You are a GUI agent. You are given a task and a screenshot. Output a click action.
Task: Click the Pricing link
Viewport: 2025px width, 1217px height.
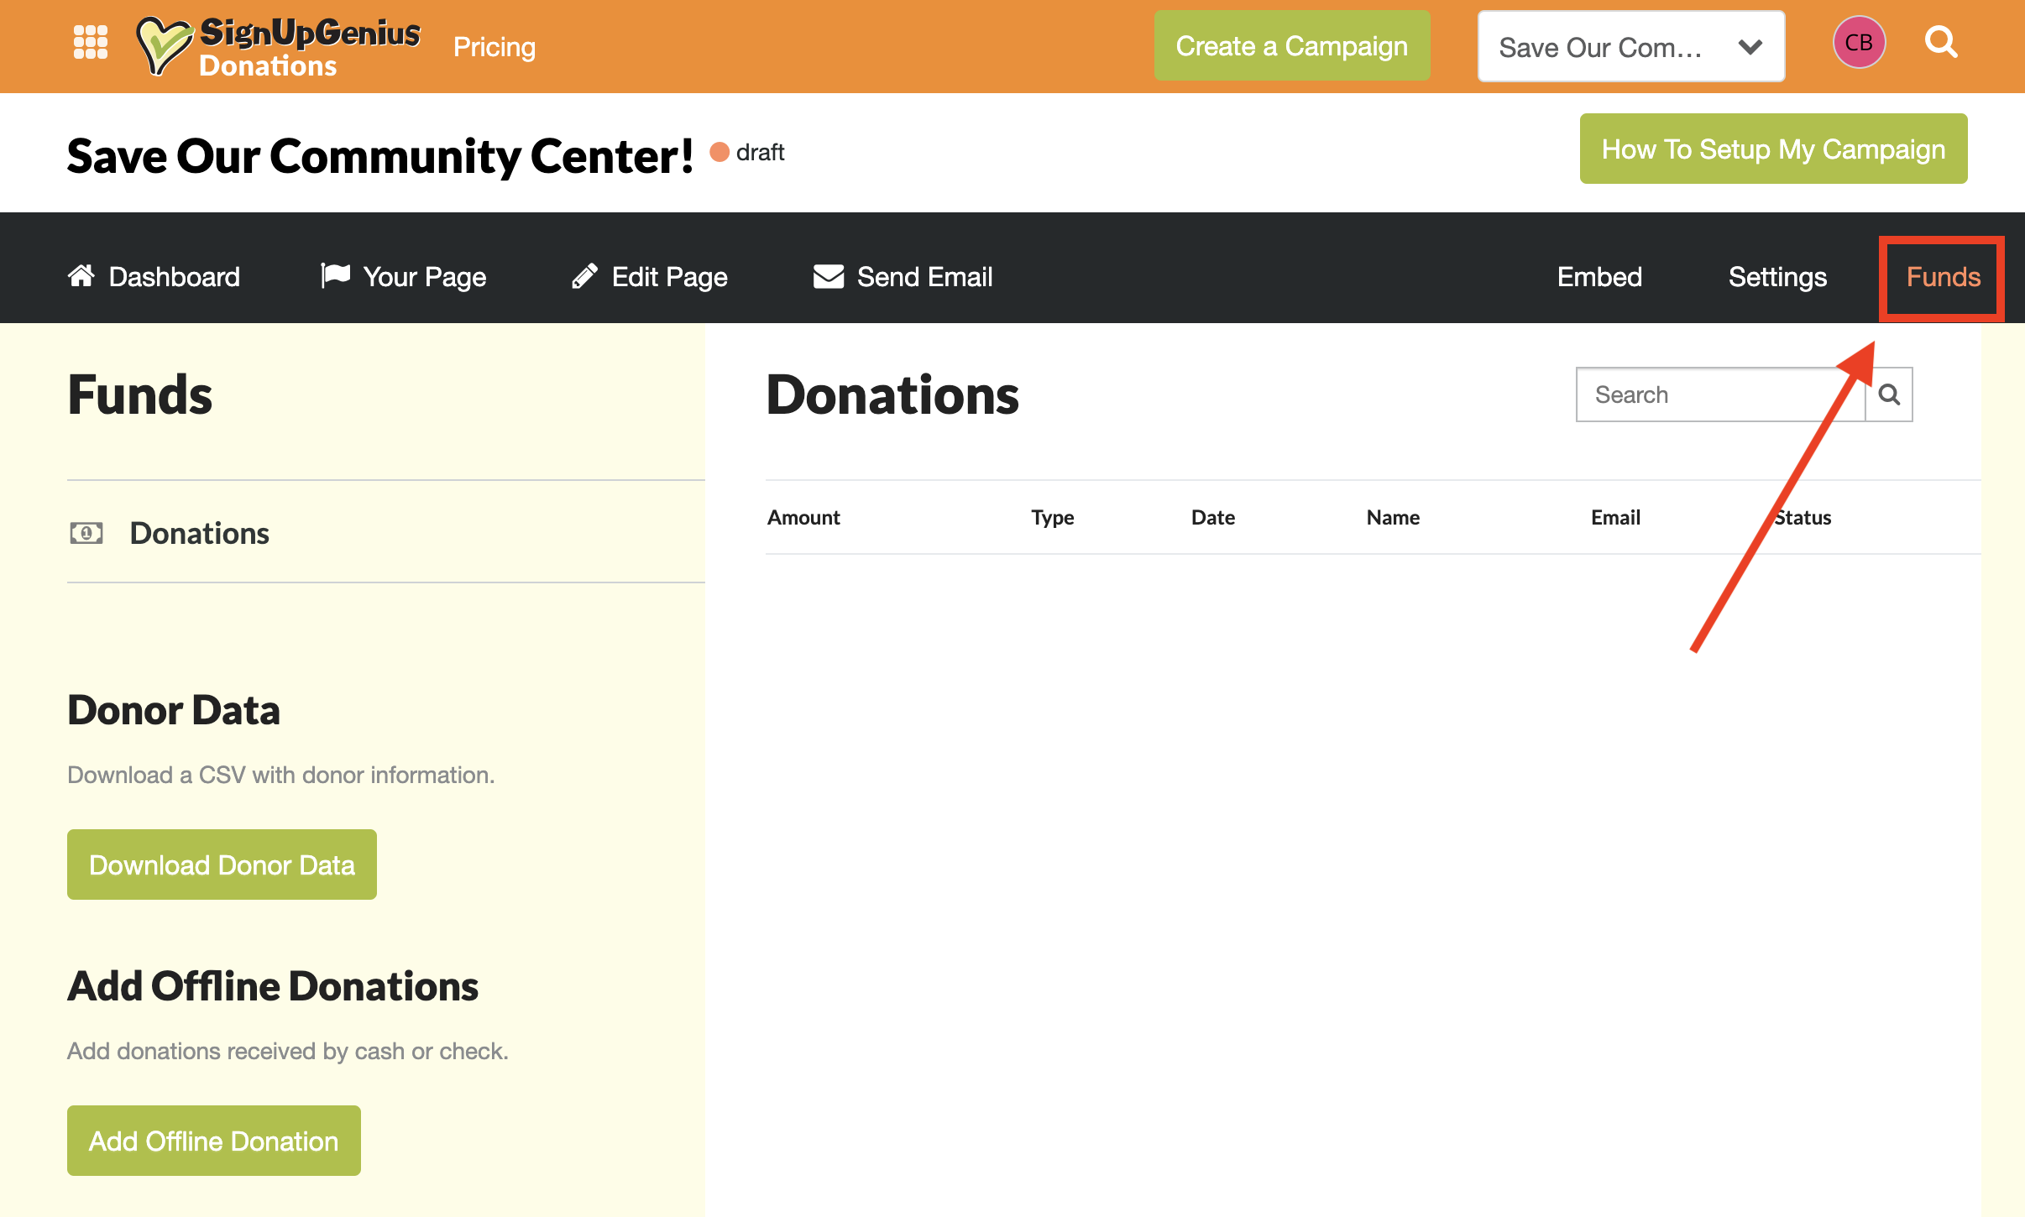pos(494,47)
